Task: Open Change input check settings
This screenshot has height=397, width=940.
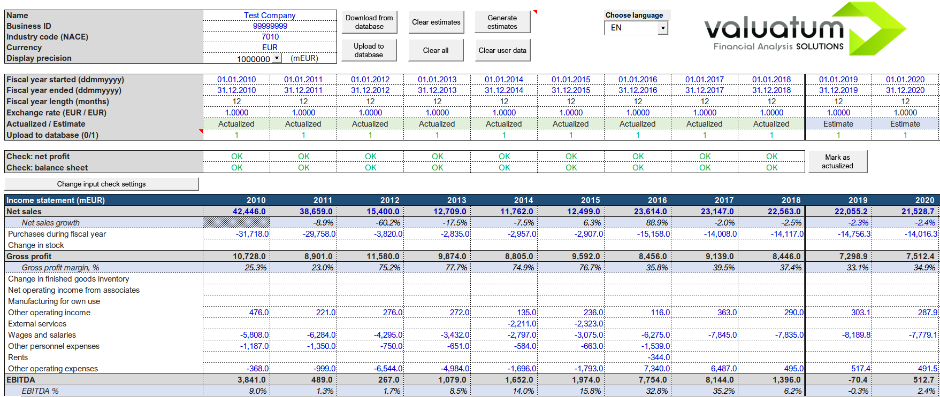Action: point(102,184)
